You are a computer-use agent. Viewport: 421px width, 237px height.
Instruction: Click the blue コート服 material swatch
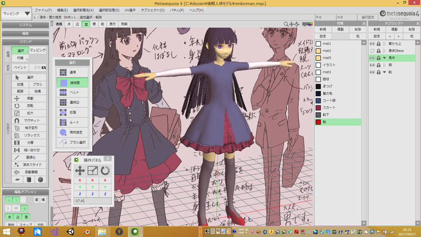318,101
